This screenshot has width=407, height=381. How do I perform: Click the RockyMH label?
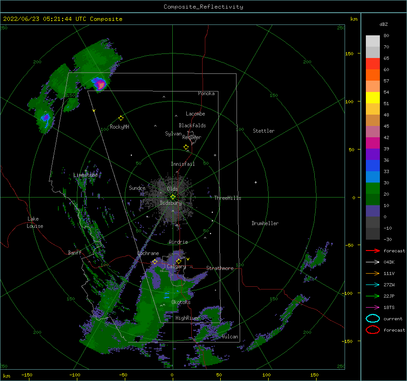click(x=119, y=127)
